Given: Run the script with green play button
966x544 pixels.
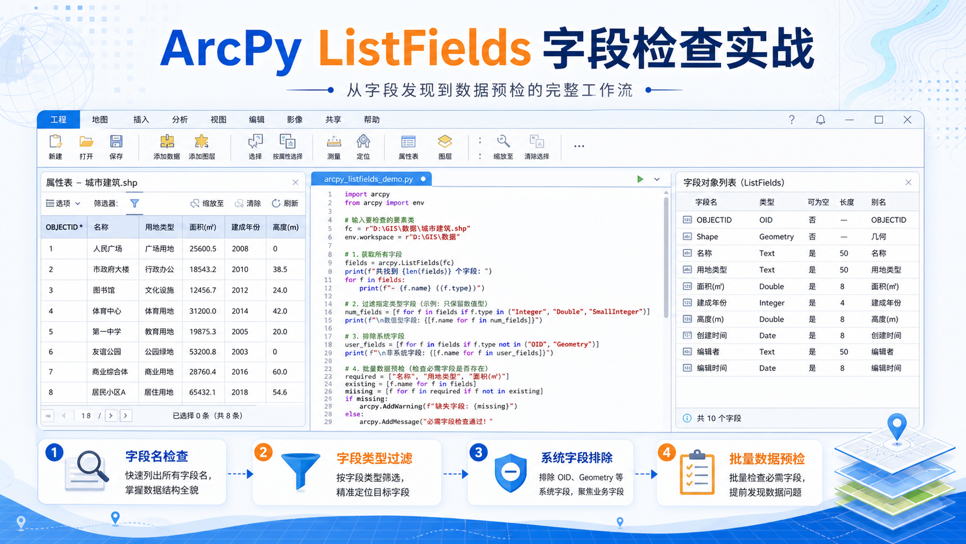Looking at the screenshot, I should coord(640,179).
